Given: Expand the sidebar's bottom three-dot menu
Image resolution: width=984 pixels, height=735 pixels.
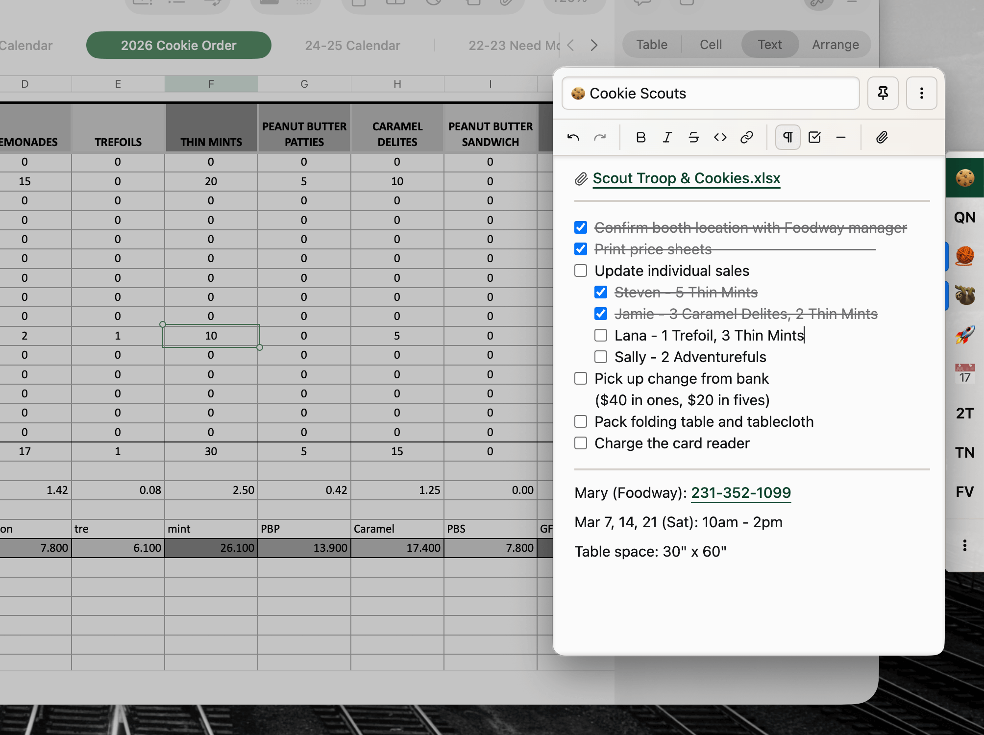Looking at the screenshot, I should 964,545.
